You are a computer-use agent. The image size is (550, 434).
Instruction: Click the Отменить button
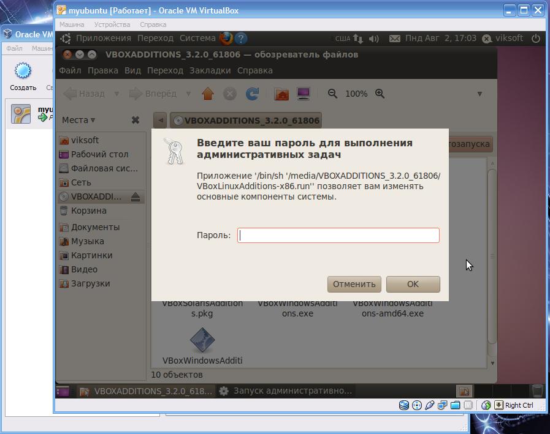point(354,284)
